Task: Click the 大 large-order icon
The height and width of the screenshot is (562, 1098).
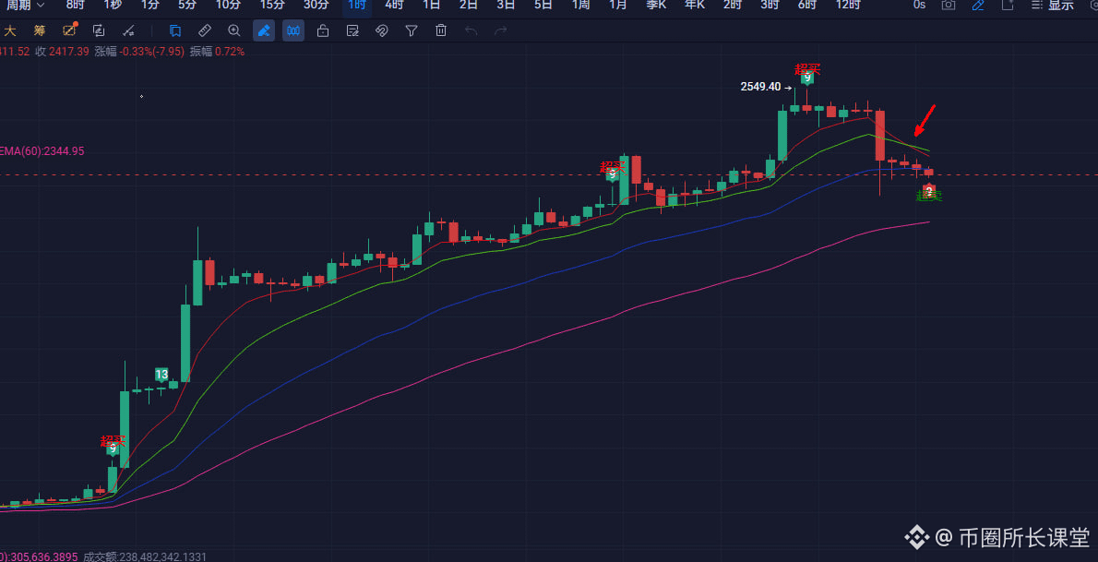Action: (10, 30)
